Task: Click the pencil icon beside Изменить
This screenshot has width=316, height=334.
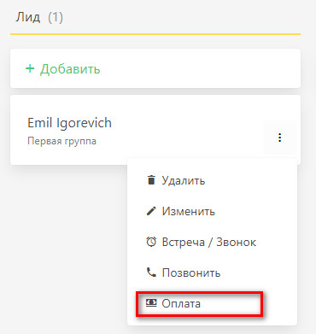Action: pos(151,211)
